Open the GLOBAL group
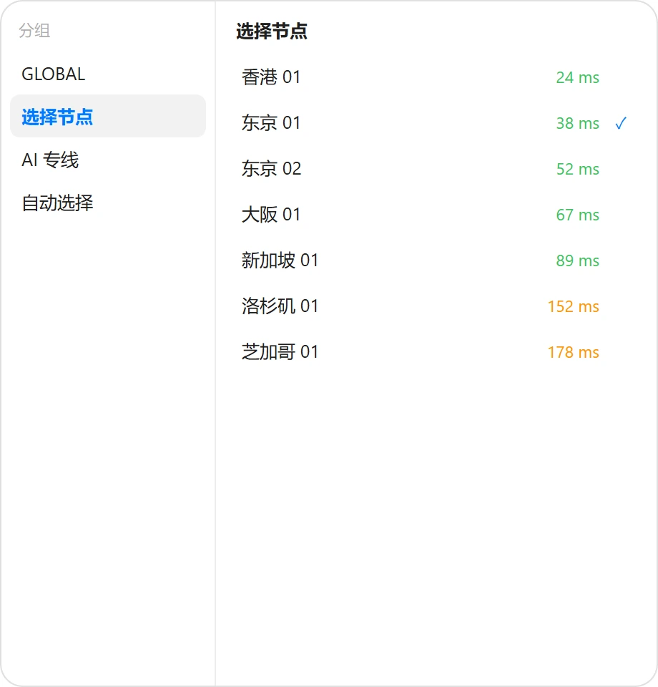This screenshot has width=658, height=687. coord(108,74)
